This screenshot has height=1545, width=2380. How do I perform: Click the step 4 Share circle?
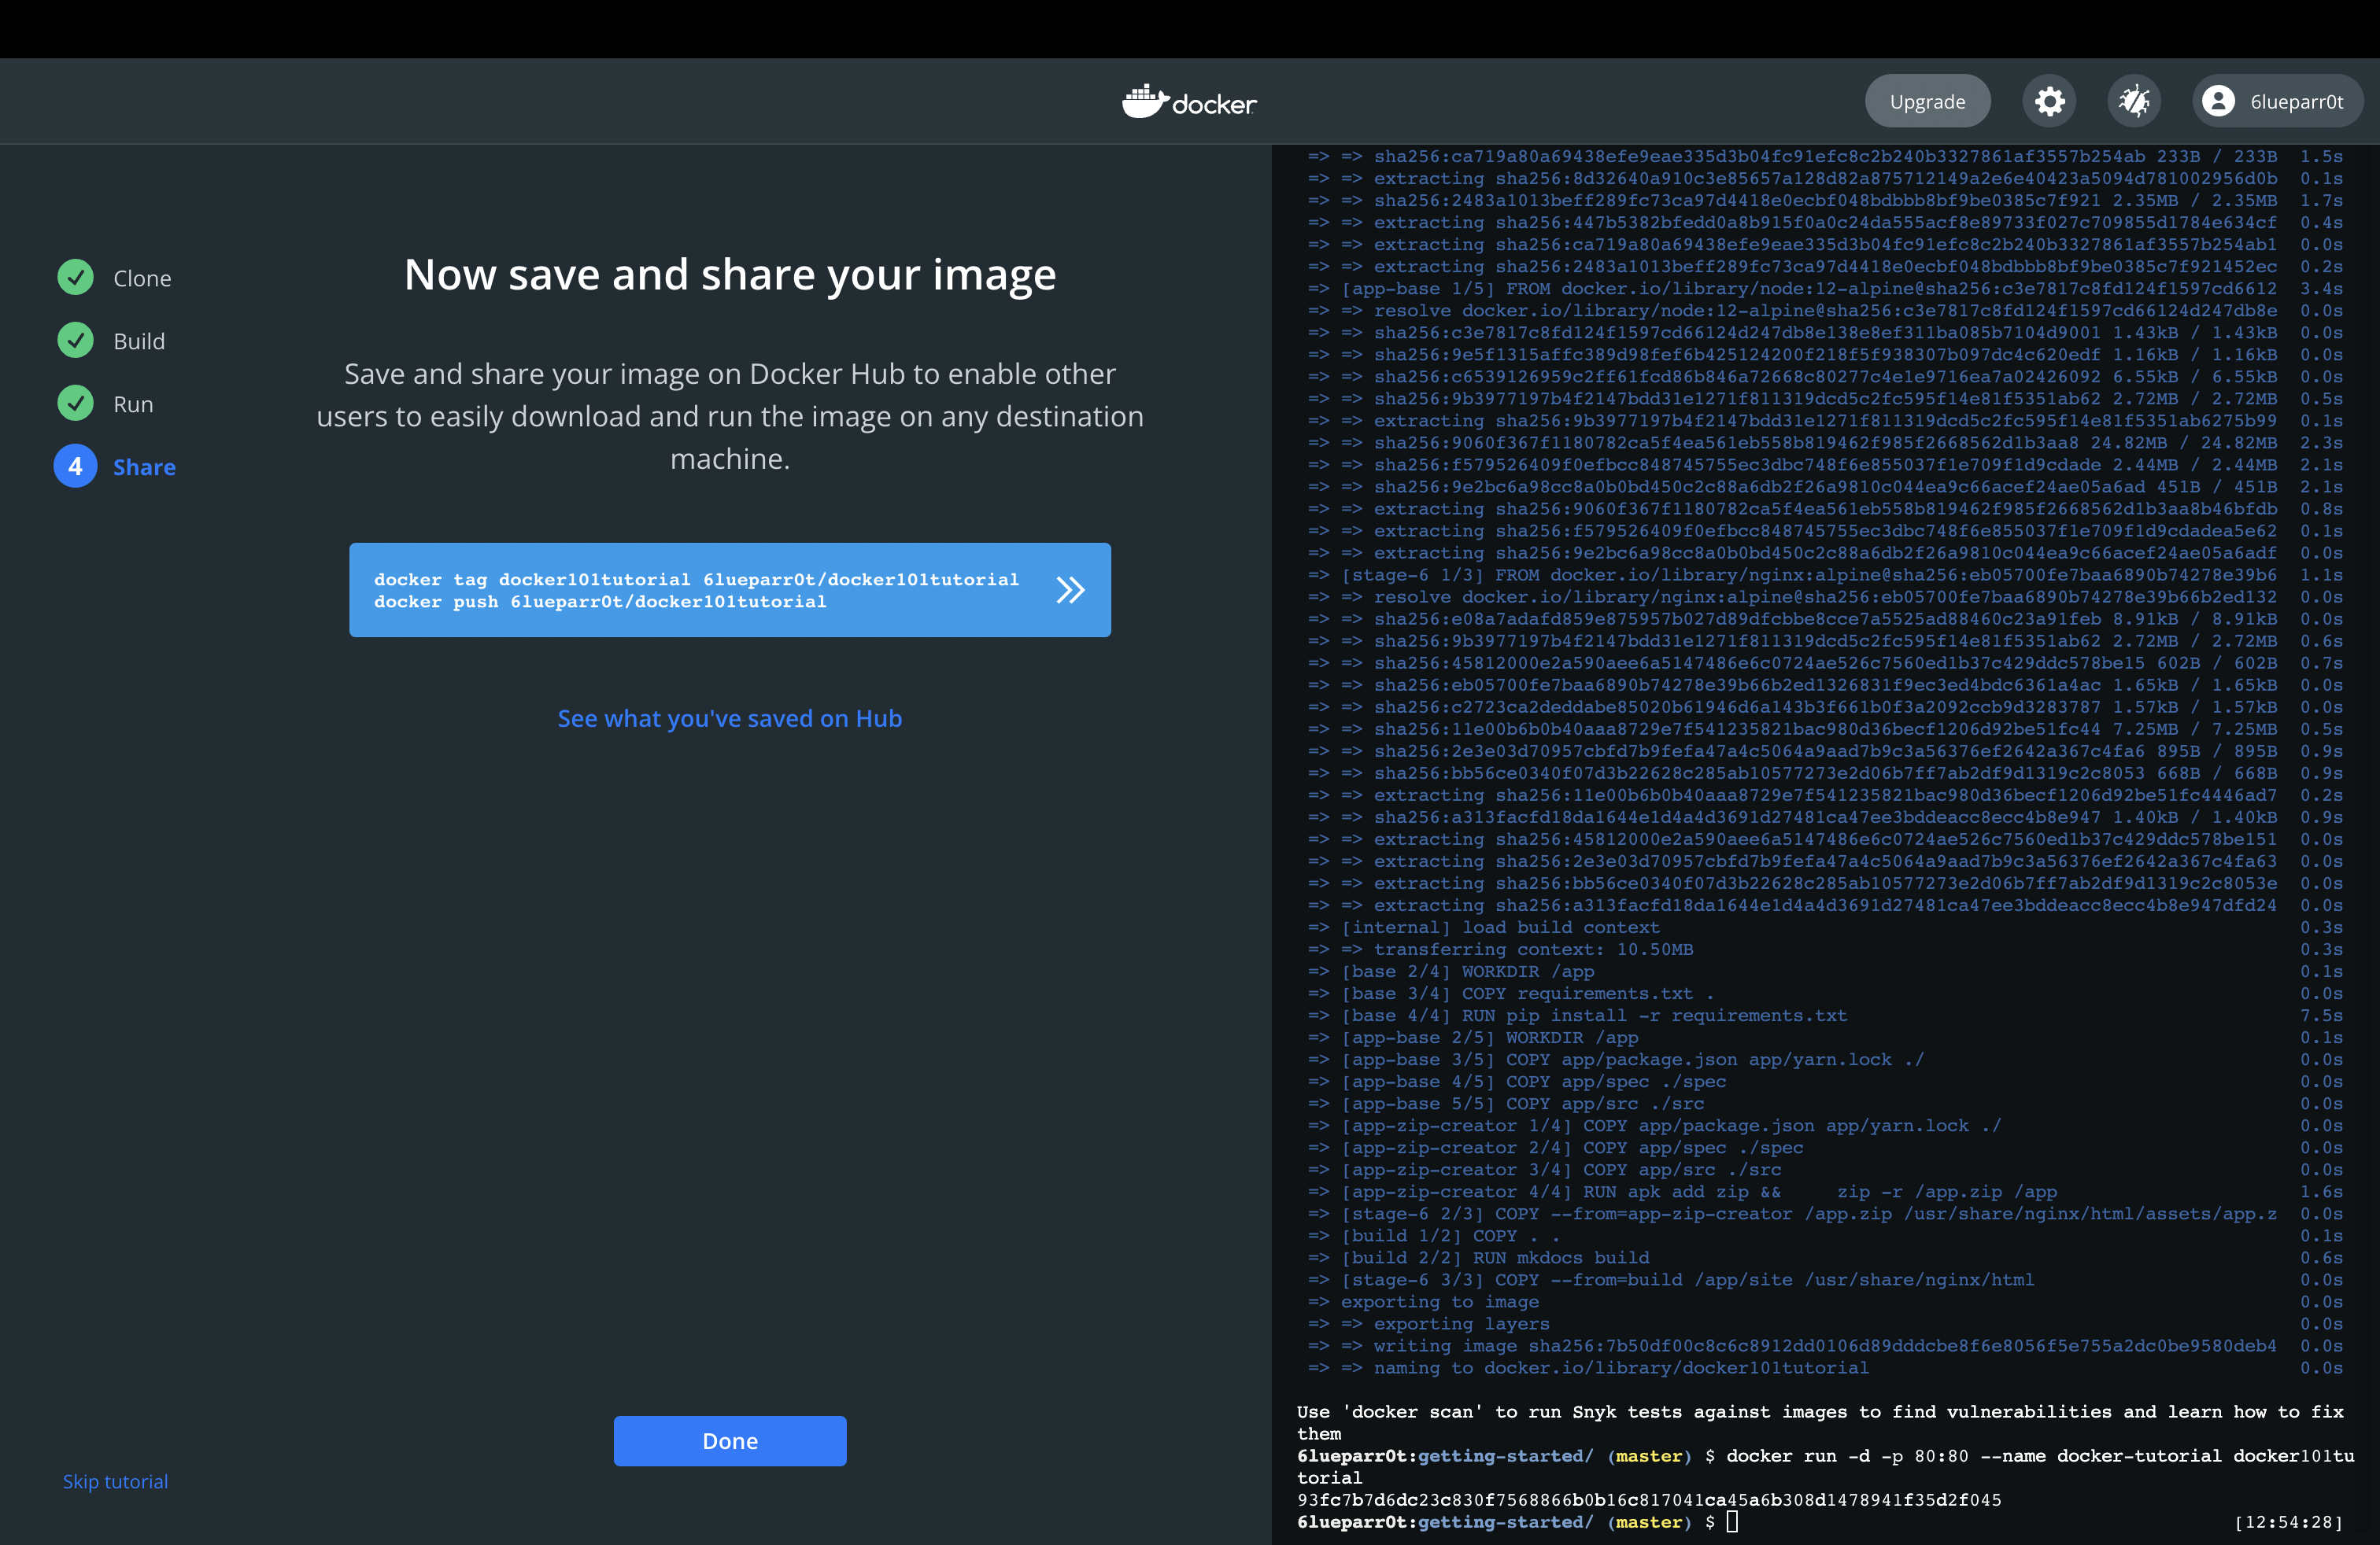coord(75,466)
